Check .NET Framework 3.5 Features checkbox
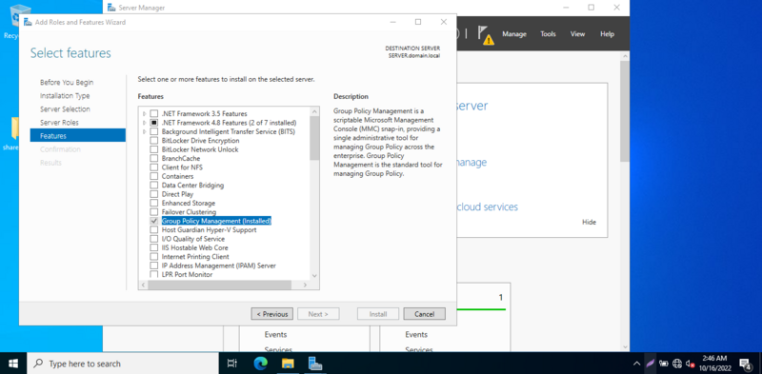 (x=154, y=113)
